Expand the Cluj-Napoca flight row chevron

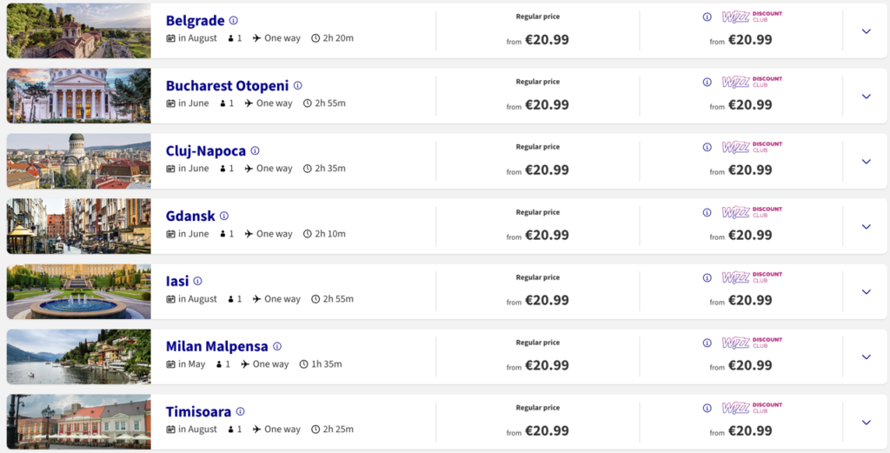tap(866, 162)
